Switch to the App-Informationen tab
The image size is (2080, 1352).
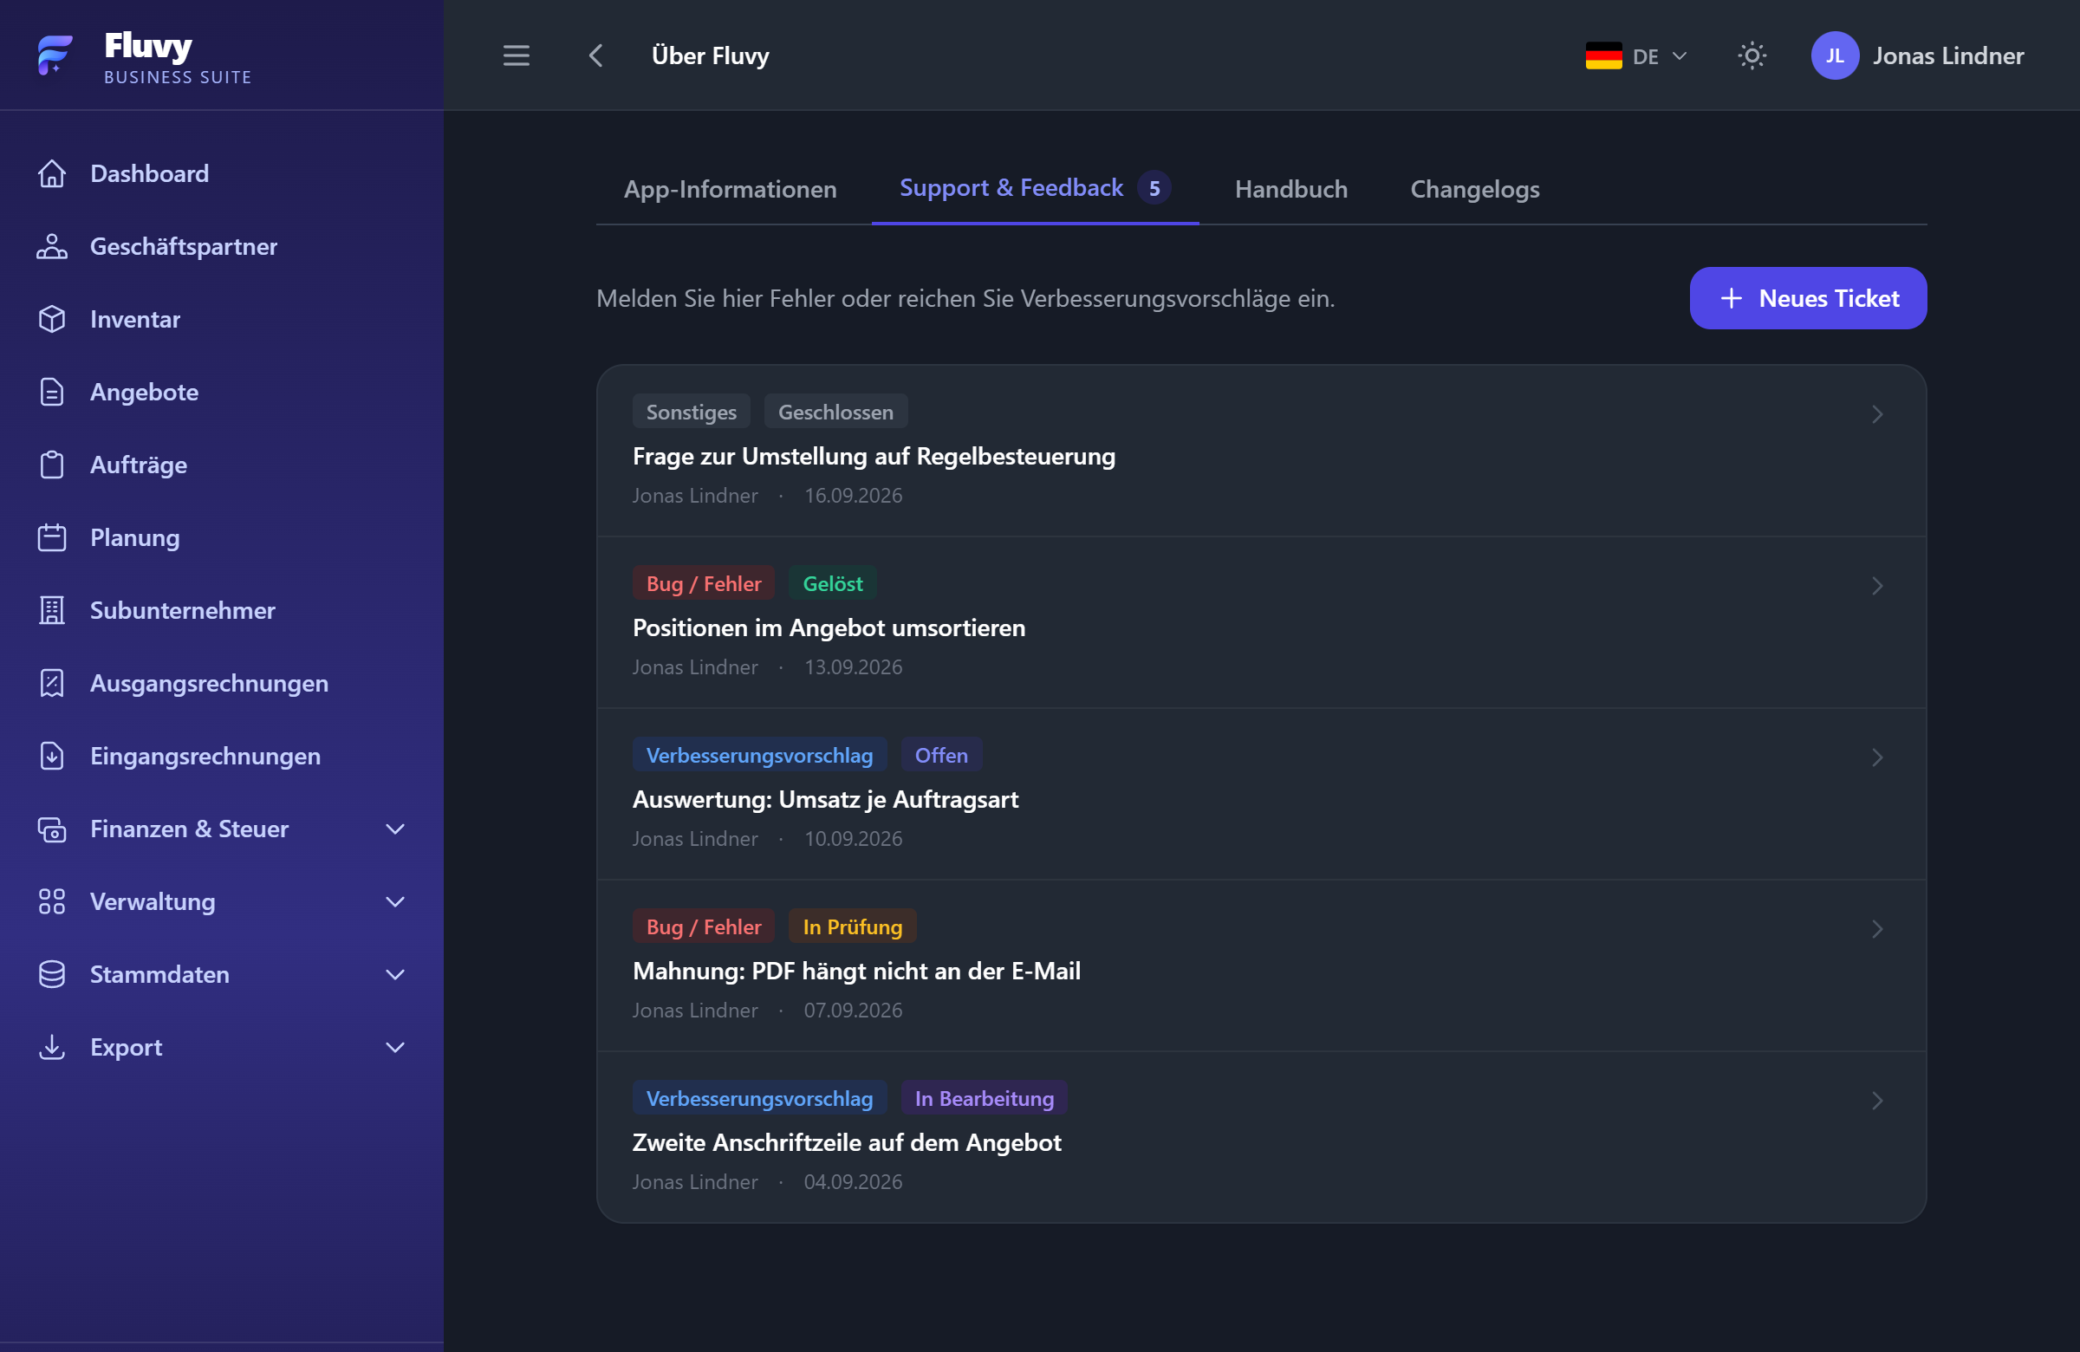[730, 189]
